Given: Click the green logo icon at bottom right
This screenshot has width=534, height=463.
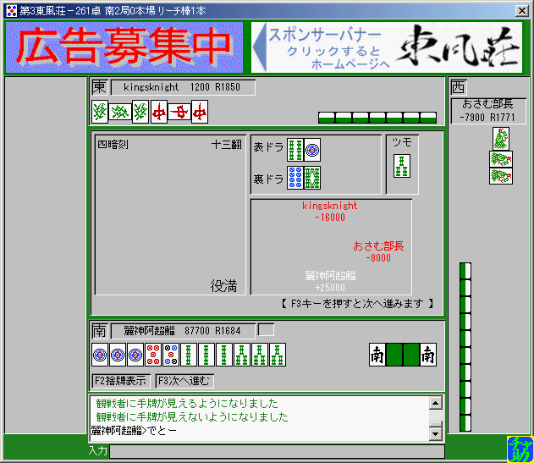Looking at the screenshot, I should pyautogui.click(x=517, y=449).
